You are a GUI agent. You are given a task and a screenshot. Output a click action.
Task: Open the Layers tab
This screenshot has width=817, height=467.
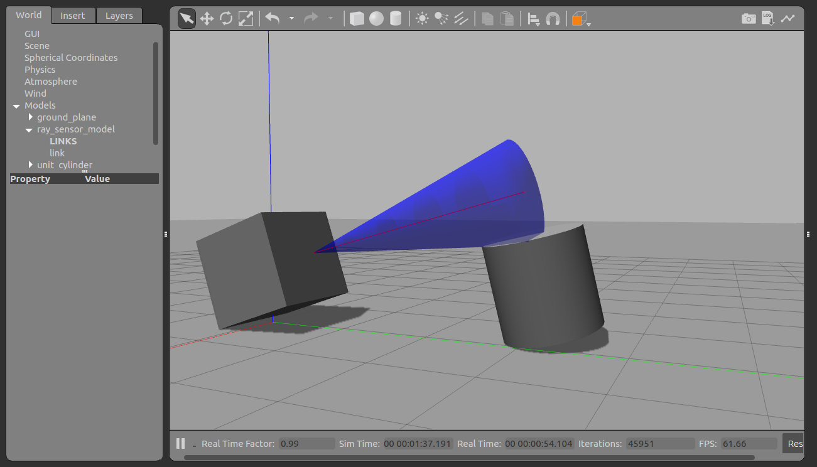coord(119,15)
